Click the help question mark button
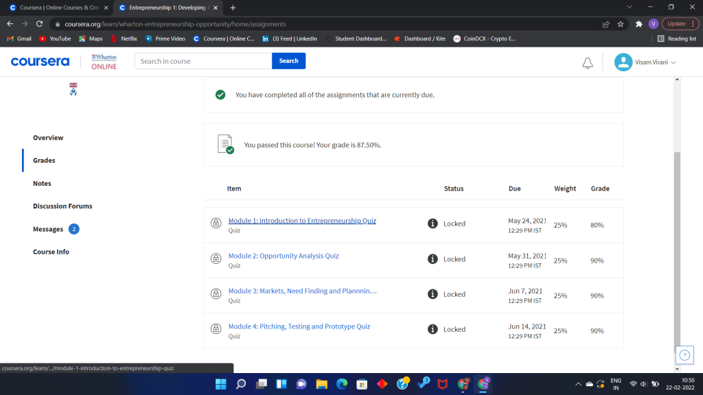The height and width of the screenshot is (395, 703). point(684,355)
